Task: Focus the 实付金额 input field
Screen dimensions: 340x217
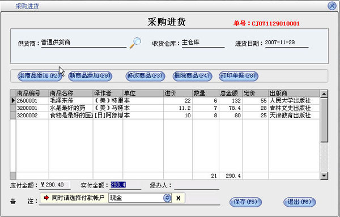Action: [x=126, y=185]
